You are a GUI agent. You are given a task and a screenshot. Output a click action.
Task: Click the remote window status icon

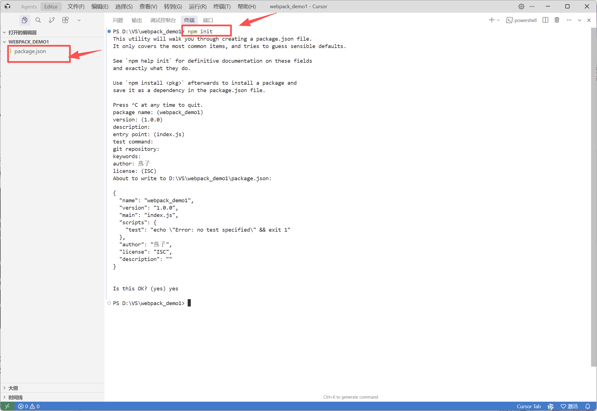[7, 406]
